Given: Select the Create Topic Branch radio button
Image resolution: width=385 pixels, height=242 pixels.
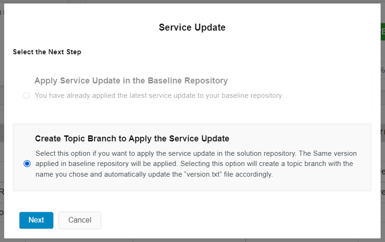Looking at the screenshot, I should (x=27, y=164).
